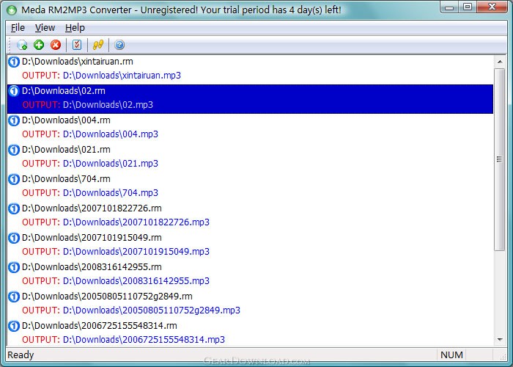513x367 pixels.
Task: Click the NUM indicator in status bar
Action: click(451, 355)
